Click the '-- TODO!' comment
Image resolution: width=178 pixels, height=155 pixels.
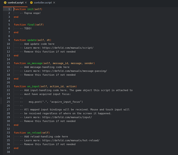(26, 29)
